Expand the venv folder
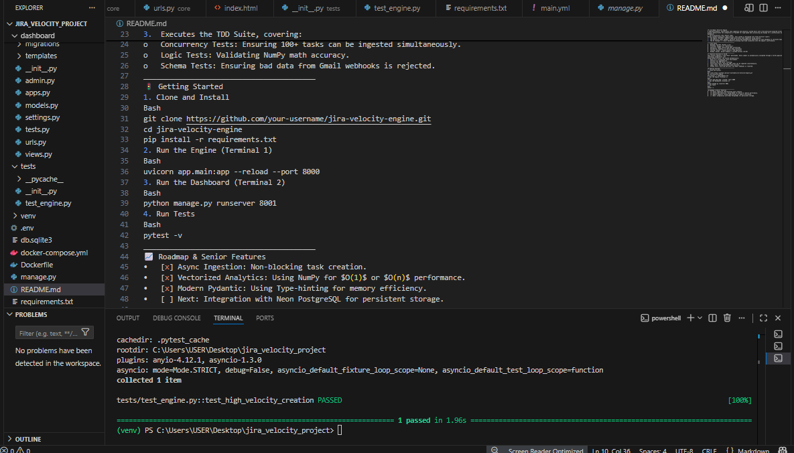Image resolution: width=794 pixels, height=453 pixels. point(28,216)
